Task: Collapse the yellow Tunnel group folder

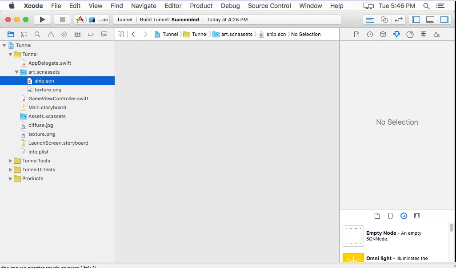Action: 11,54
